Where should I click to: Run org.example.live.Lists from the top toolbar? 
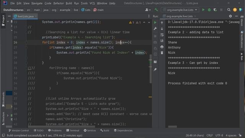(x=203, y=10)
